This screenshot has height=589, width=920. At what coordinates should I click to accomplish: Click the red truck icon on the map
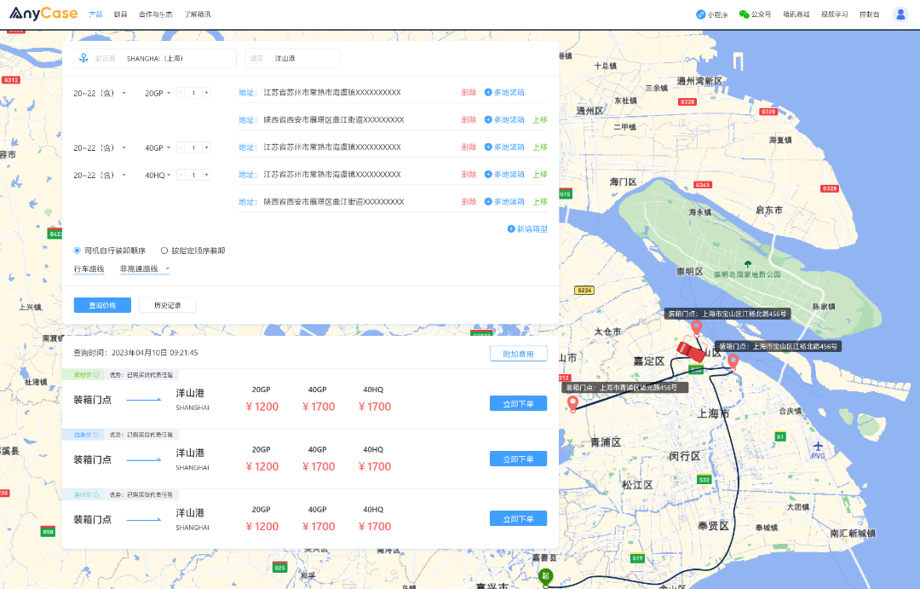(691, 352)
